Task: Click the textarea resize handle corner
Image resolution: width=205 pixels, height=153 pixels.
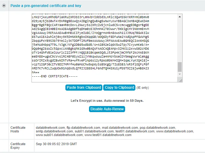Action: click(181, 81)
